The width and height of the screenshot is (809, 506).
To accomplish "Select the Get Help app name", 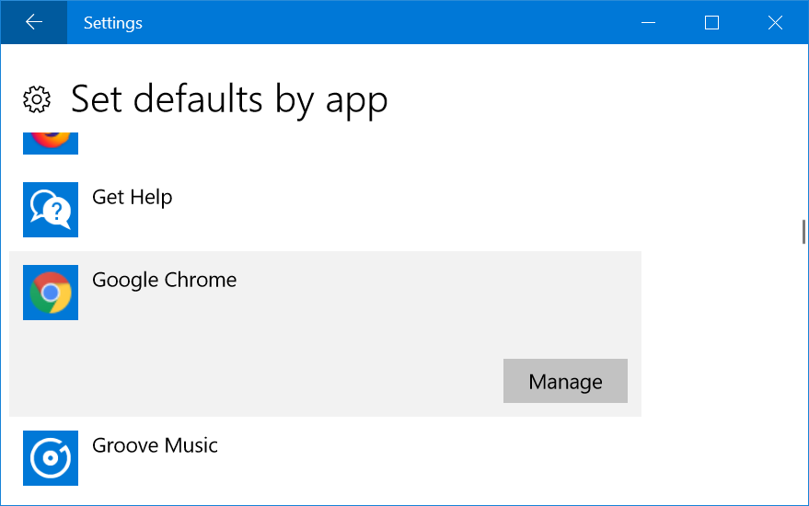I will click(x=132, y=197).
